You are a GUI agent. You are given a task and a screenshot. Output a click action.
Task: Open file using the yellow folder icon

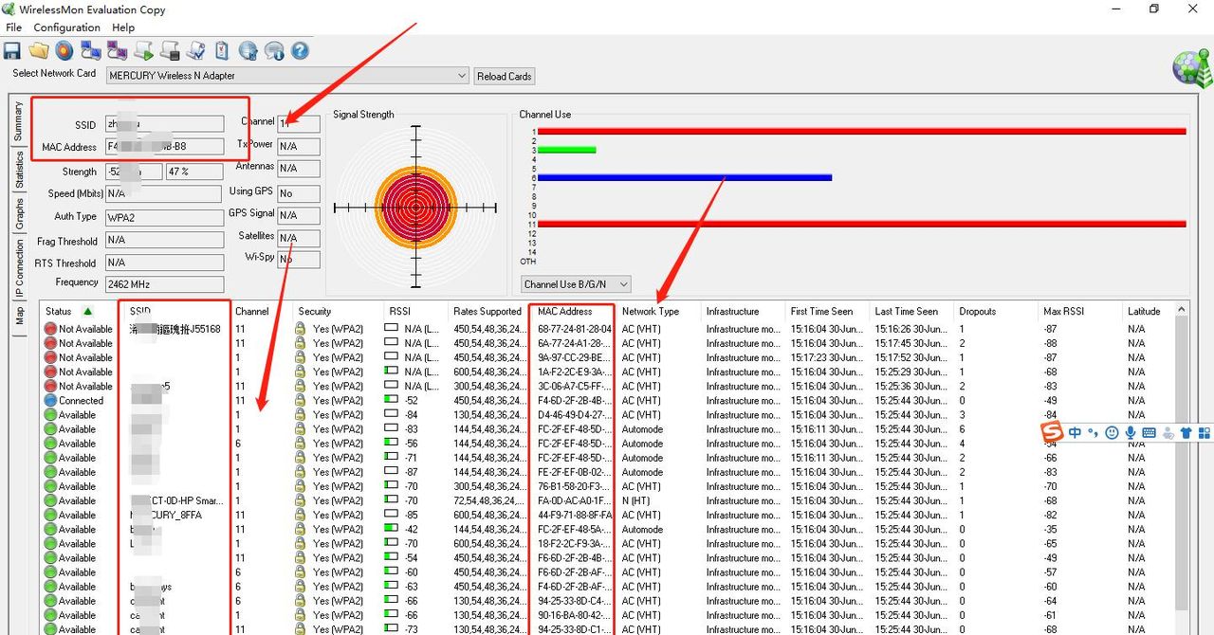click(39, 51)
